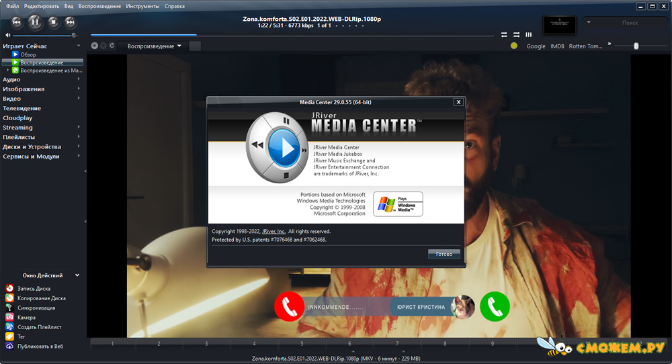Expand the Воспроизведение из Ма... tree node
The width and height of the screenshot is (672, 364).
[x=7, y=71]
